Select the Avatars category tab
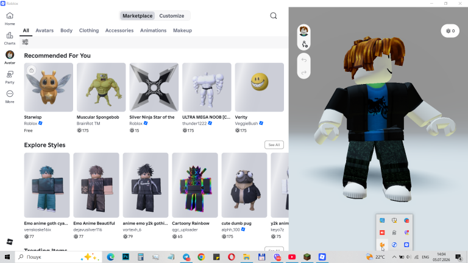Screen dimensions: 468x263 point(44,30)
